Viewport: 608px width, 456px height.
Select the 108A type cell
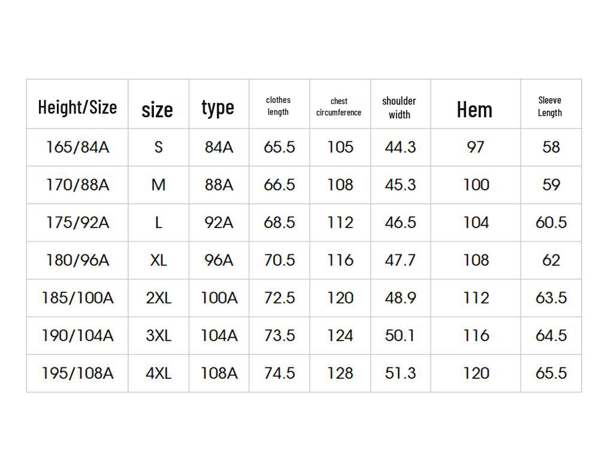click(x=219, y=373)
